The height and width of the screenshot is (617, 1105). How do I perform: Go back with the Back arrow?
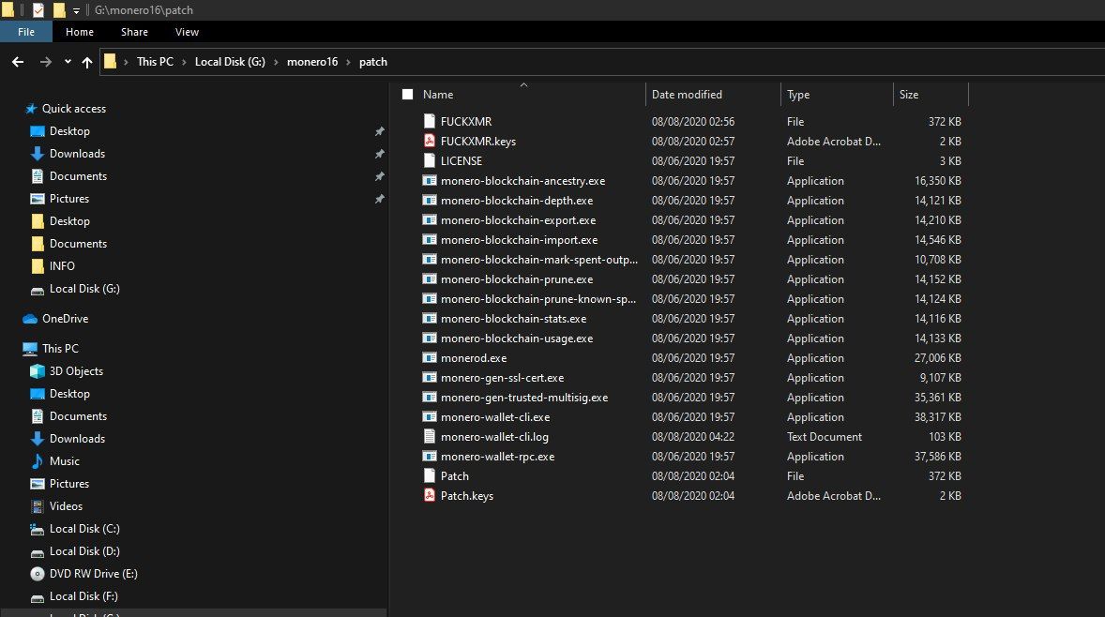click(18, 62)
